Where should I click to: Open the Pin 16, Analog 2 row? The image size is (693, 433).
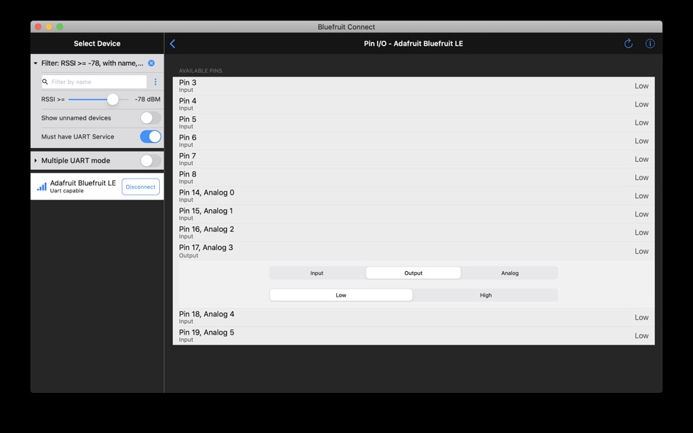[414, 233]
